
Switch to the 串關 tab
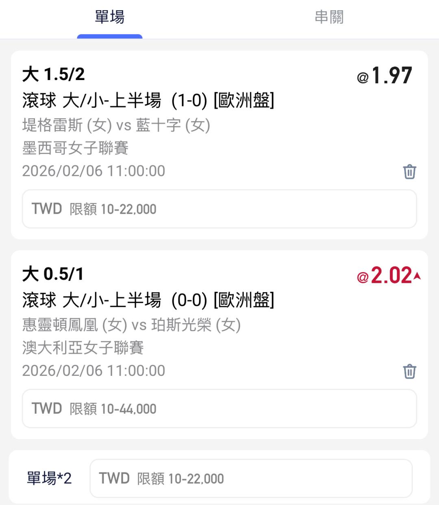329,17
